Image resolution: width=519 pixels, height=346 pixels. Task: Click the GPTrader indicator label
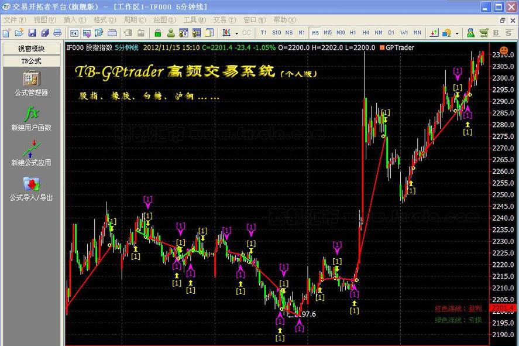pos(400,47)
